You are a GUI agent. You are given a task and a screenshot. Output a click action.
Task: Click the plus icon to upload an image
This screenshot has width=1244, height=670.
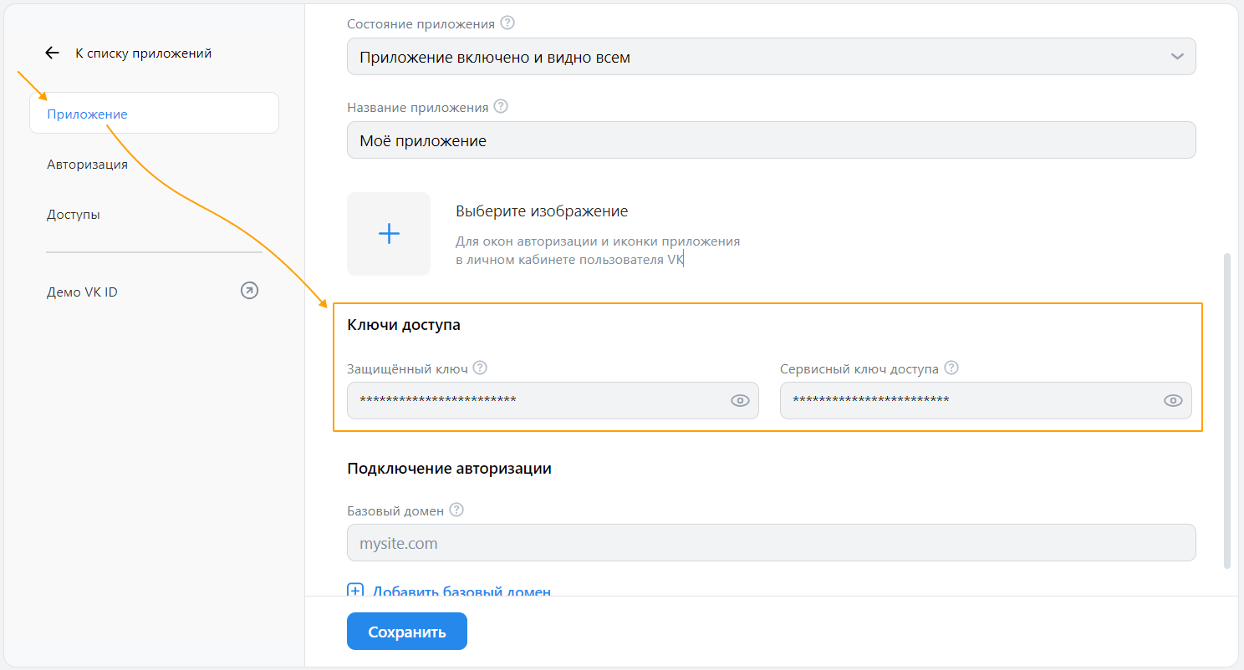(x=389, y=234)
